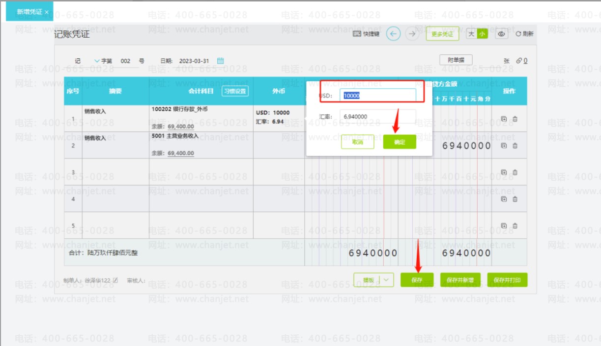Viewport: 601px width, 346px height.
Task: Click empty account cell in row 4
Action: [x=201, y=199]
